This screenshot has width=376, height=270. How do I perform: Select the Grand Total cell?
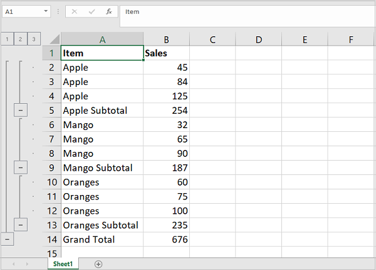click(102, 239)
